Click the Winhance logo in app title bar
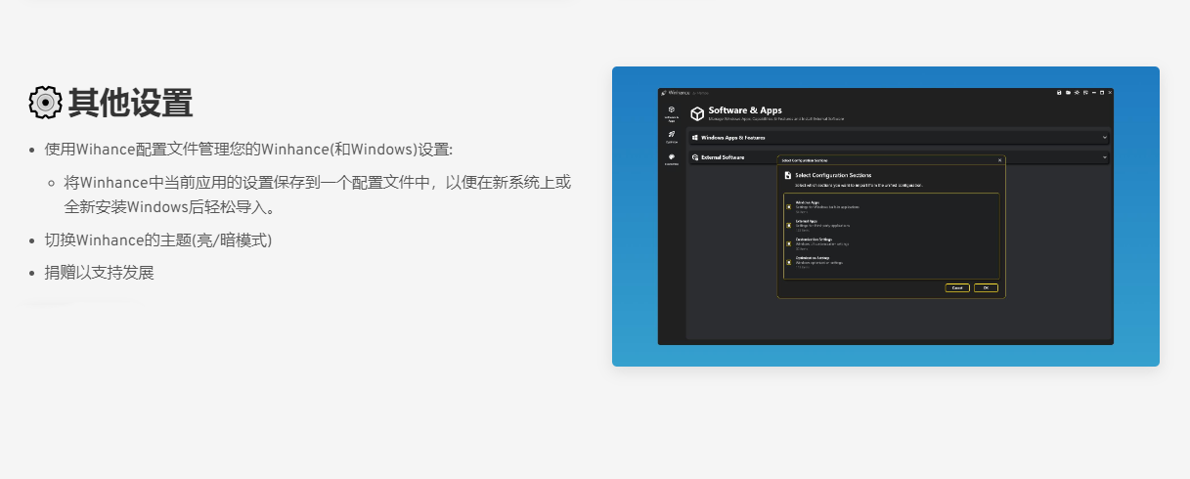The width and height of the screenshot is (1190, 479). (x=664, y=93)
